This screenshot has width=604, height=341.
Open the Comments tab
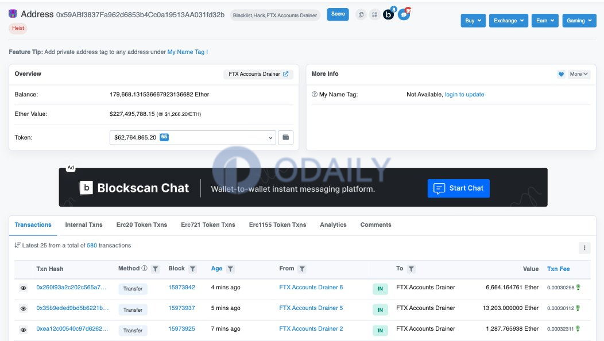pyautogui.click(x=375, y=224)
